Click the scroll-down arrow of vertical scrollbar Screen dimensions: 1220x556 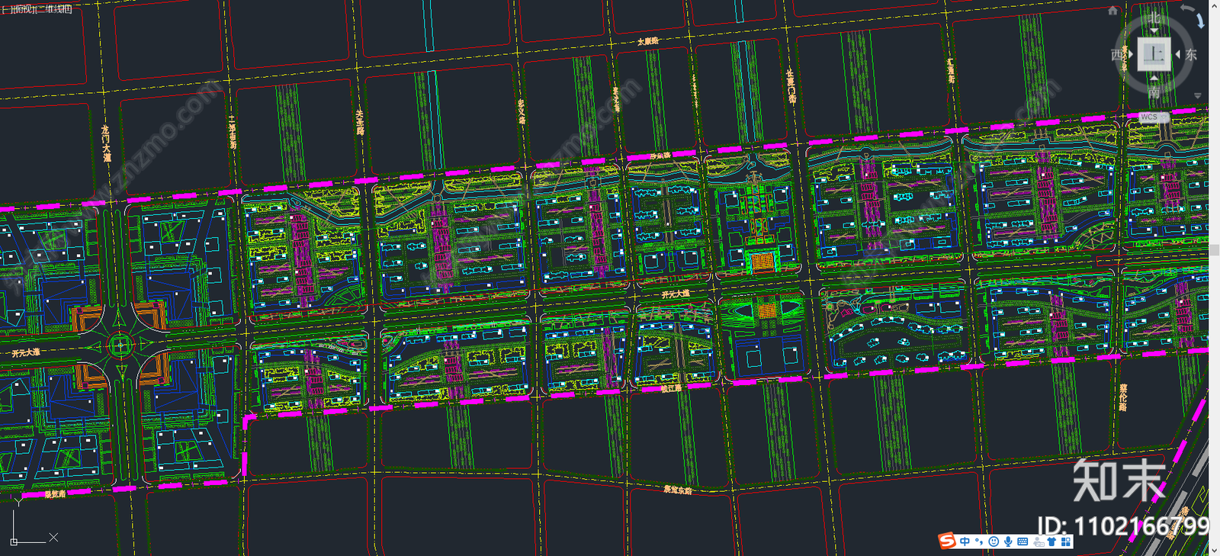click(1215, 551)
